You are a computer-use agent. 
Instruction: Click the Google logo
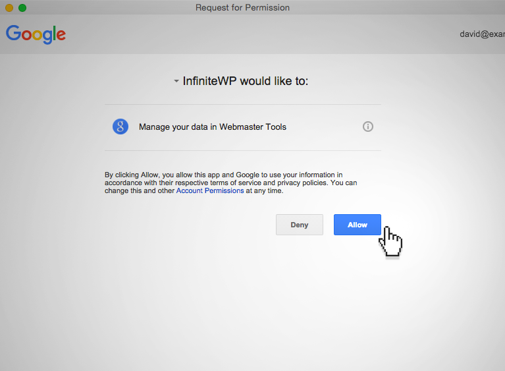click(x=36, y=34)
